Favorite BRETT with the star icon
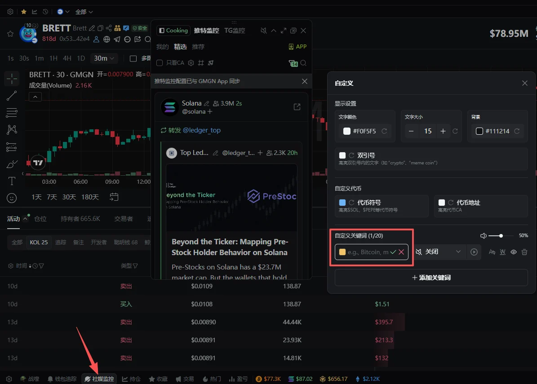The width and height of the screenshot is (537, 384). coord(10,34)
